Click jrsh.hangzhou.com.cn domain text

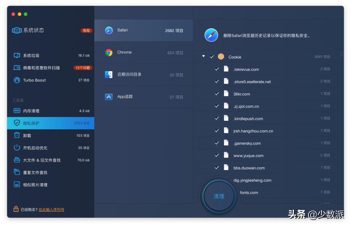point(253,131)
